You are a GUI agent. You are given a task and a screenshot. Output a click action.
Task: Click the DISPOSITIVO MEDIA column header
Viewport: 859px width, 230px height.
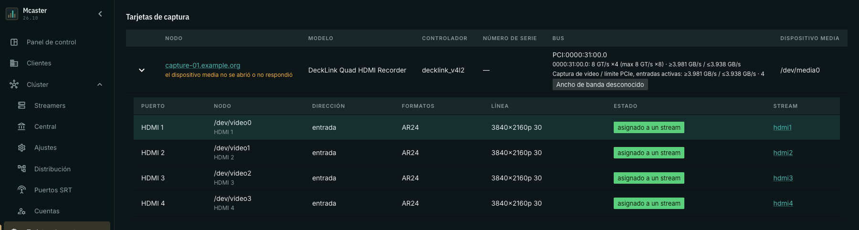coord(809,38)
